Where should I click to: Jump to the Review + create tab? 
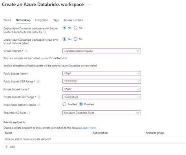(x=73, y=20)
